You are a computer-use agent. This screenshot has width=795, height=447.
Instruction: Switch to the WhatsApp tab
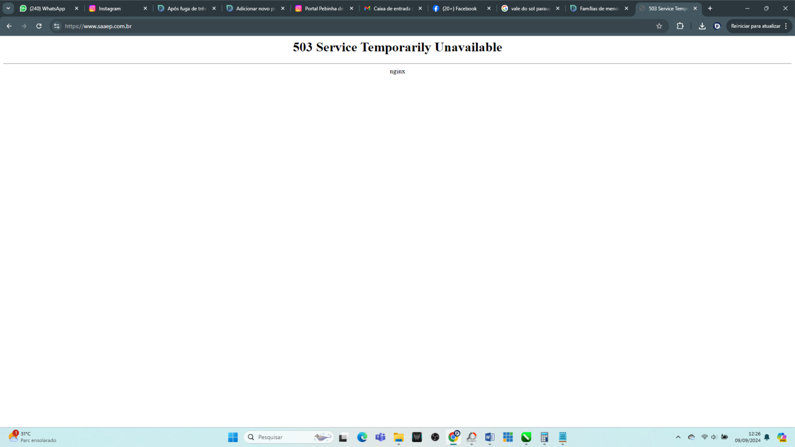[47, 8]
